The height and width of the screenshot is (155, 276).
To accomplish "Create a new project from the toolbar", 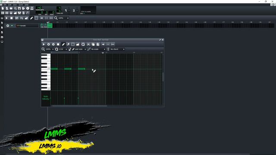I will 3,8.
